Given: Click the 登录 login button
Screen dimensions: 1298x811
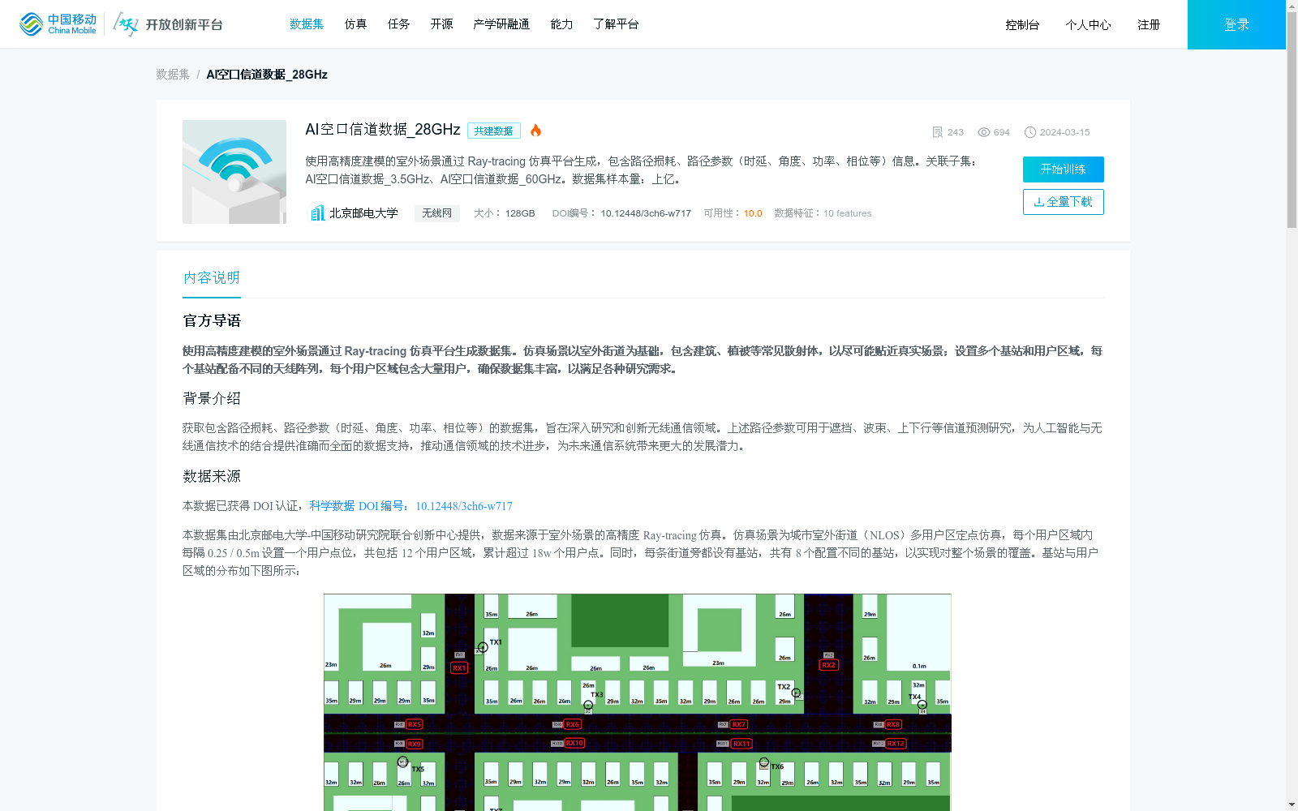Looking at the screenshot, I should click(x=1236, y=24).
